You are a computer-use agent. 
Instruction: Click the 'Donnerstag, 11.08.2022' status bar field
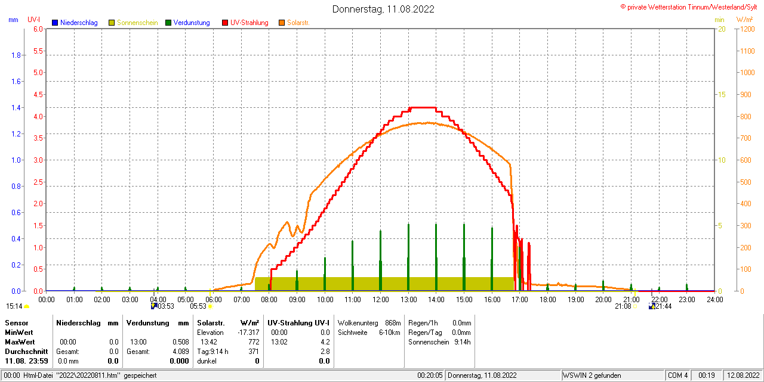503,375
